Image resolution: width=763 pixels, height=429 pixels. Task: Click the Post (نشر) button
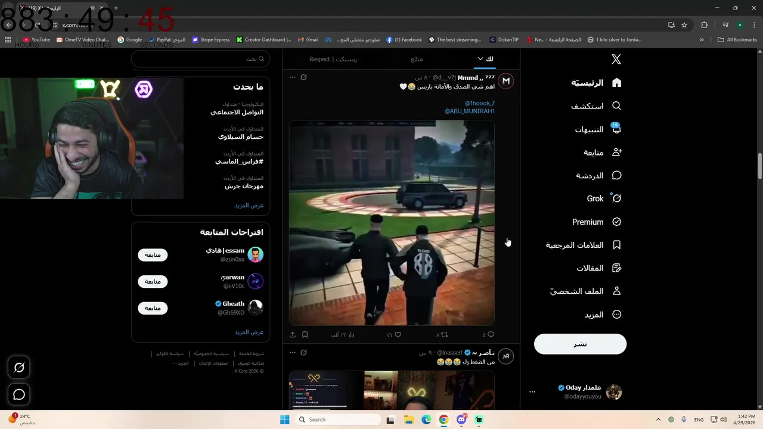tap(580, 344)
